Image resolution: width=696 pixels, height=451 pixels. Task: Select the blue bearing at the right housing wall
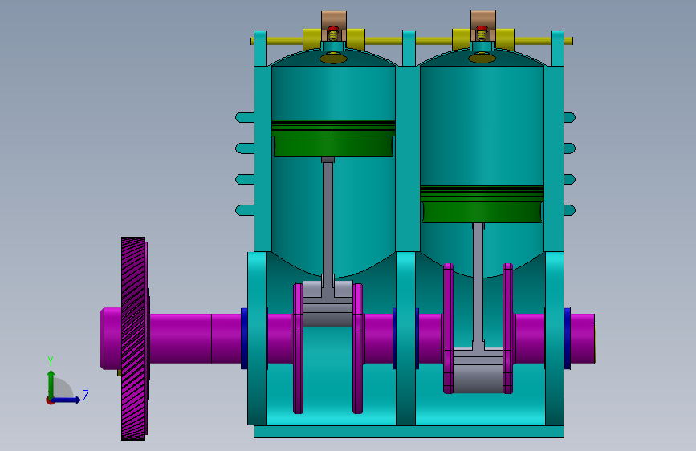pos(568,339)
